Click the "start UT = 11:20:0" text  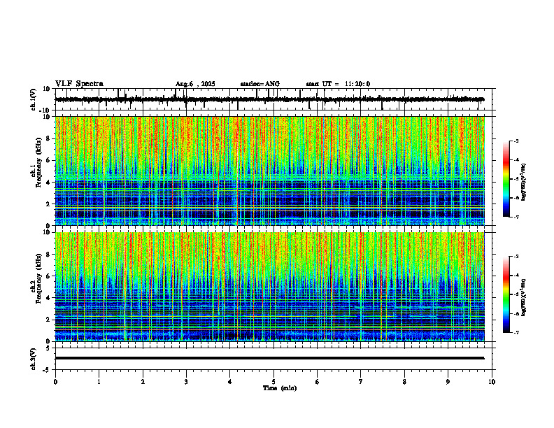[338, 84]
